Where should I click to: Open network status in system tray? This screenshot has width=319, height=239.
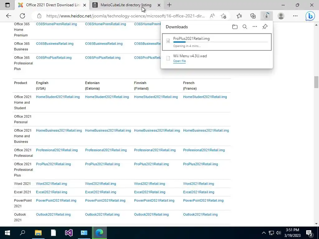[x=271, y=233]
